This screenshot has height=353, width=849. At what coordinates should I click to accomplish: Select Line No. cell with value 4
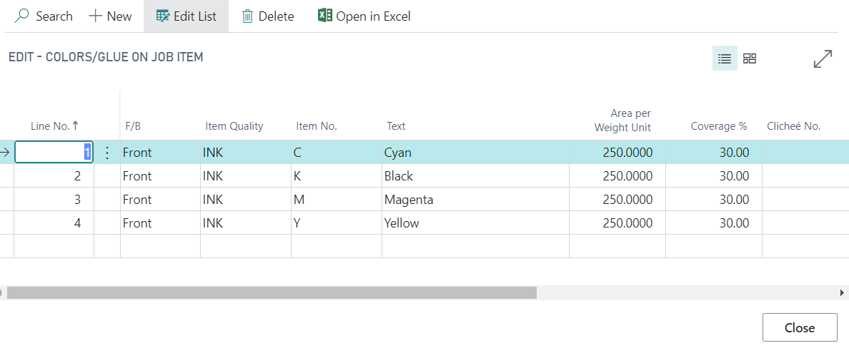pos(54,222)
